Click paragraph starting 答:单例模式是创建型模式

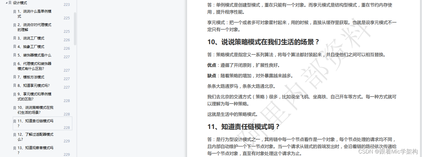click(x=300, y=8)
